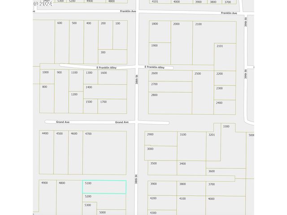Select parcel 1700 lot
This screenshot has width=287, height=215.
click(112, 106)
